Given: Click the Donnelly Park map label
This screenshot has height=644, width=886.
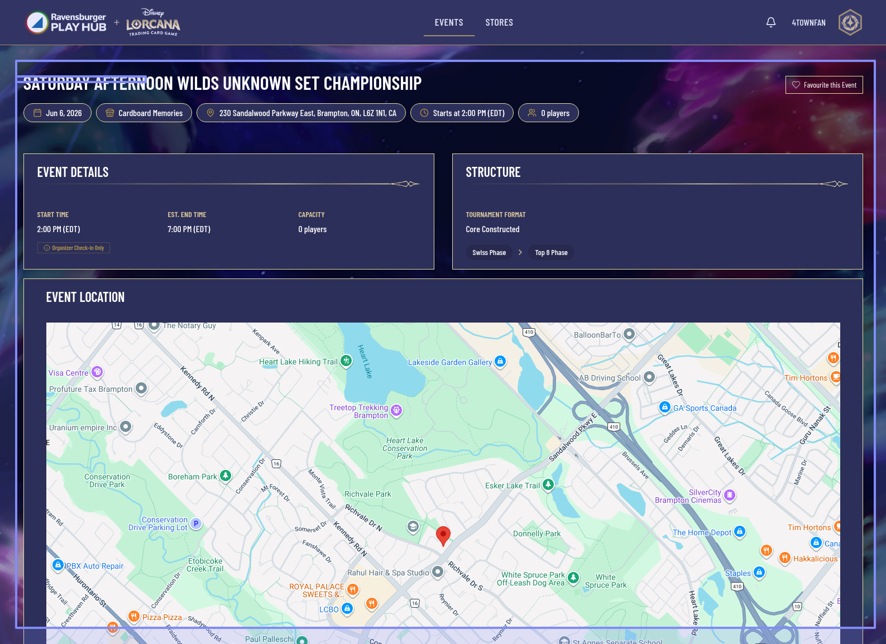Looking at the screenshot, I should point(537,534).
